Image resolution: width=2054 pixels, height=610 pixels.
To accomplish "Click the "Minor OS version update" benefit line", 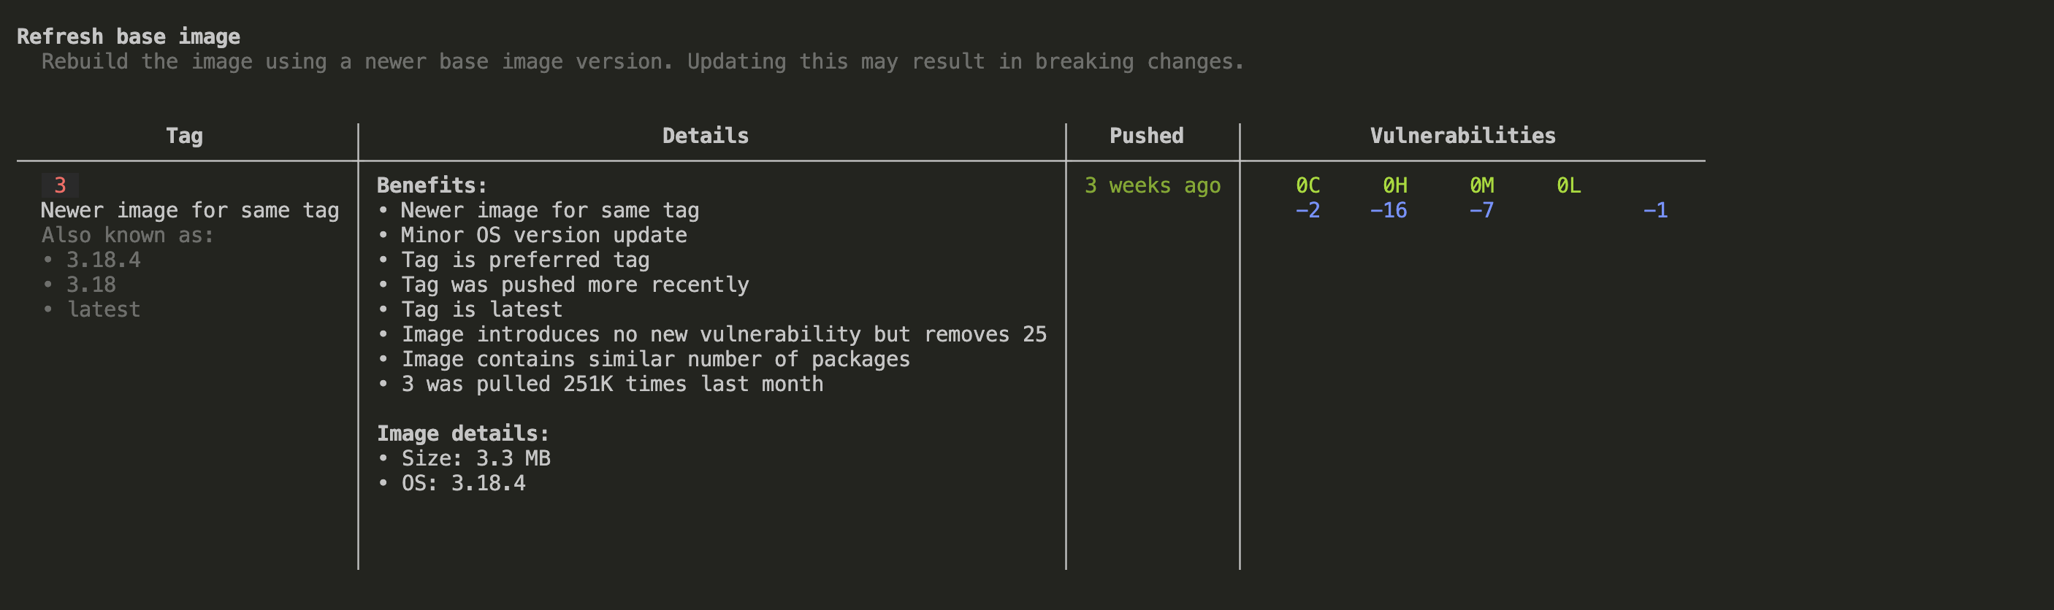I will coord(543,236).
